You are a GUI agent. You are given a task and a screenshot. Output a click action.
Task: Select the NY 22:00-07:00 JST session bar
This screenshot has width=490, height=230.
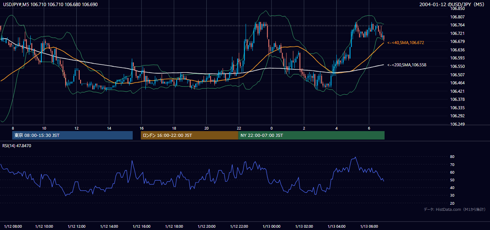(x=311, y=135)
